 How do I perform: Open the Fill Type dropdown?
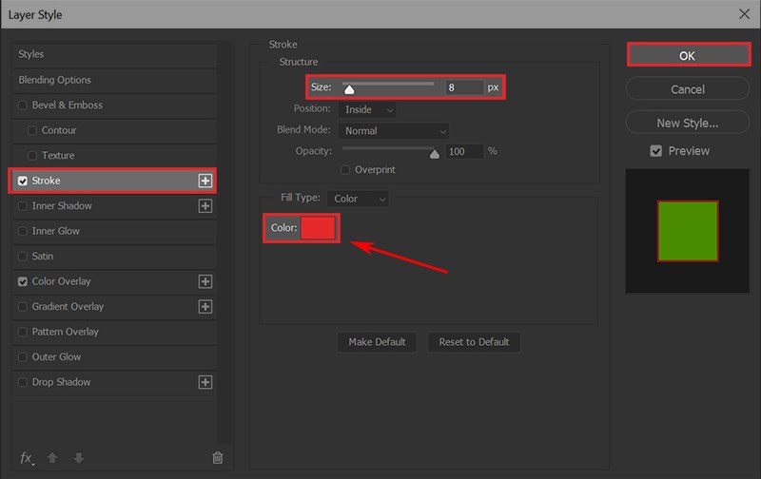pos(357,199)
